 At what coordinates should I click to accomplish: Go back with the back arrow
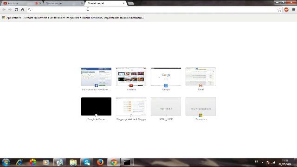point(4,10)
